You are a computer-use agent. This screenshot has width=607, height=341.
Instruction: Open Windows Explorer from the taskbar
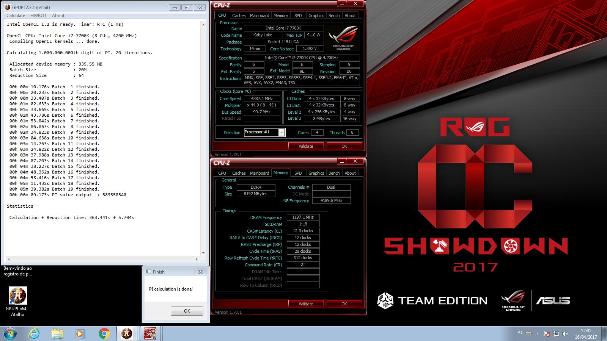click(57, 333)
